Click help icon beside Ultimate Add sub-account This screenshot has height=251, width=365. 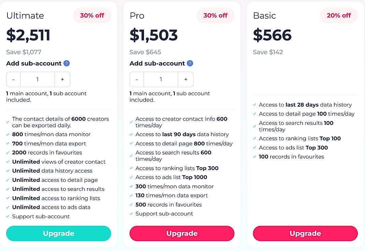coord(67,63)
